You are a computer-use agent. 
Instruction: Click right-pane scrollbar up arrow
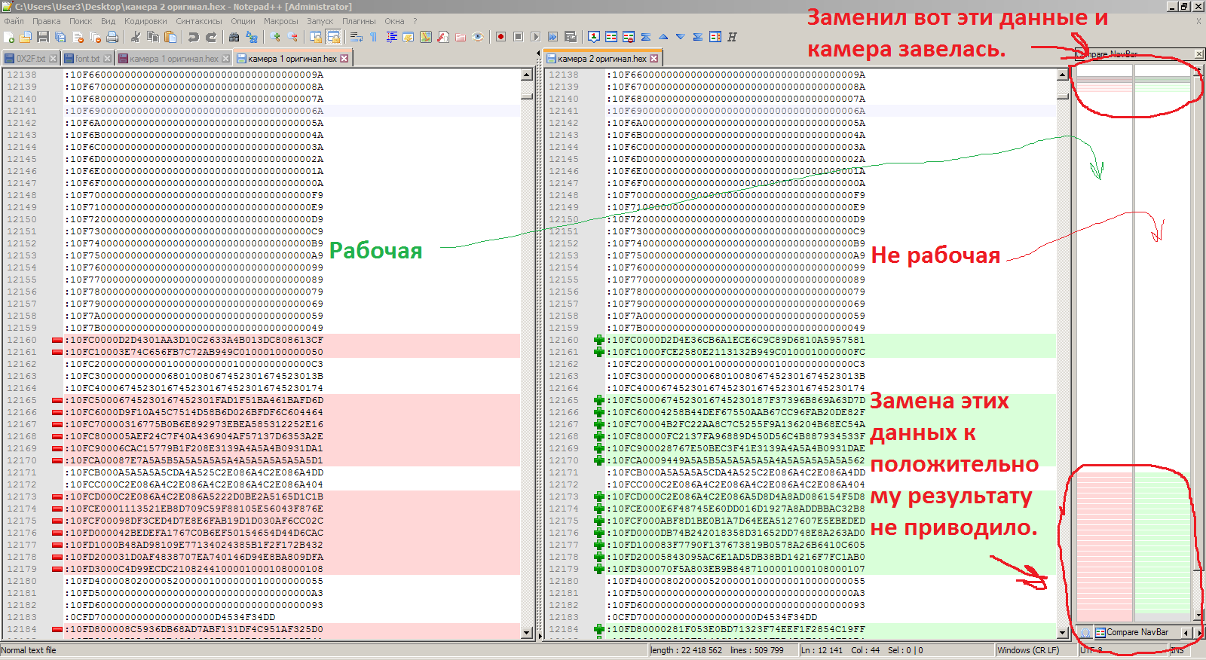pos(1062,75)
